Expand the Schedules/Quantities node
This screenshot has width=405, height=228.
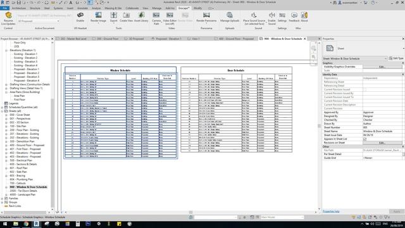pos(3,107)
